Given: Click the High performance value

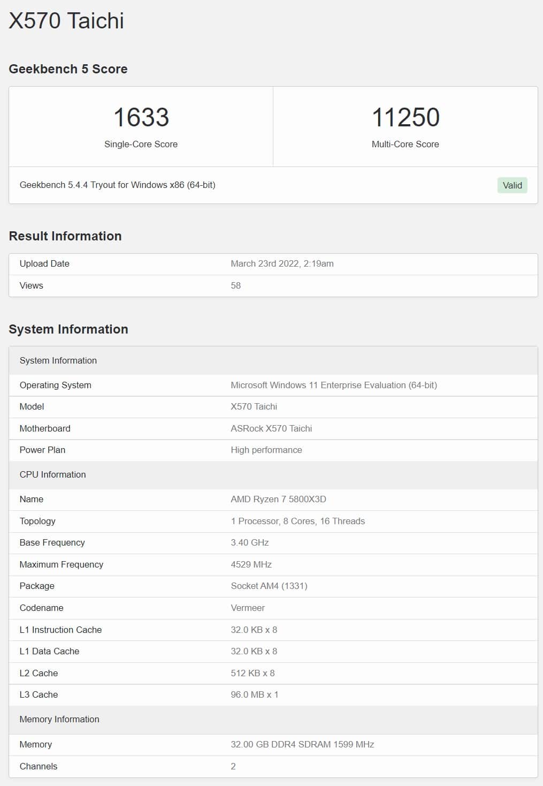Looking at the screenshot, I should point(266,450).
